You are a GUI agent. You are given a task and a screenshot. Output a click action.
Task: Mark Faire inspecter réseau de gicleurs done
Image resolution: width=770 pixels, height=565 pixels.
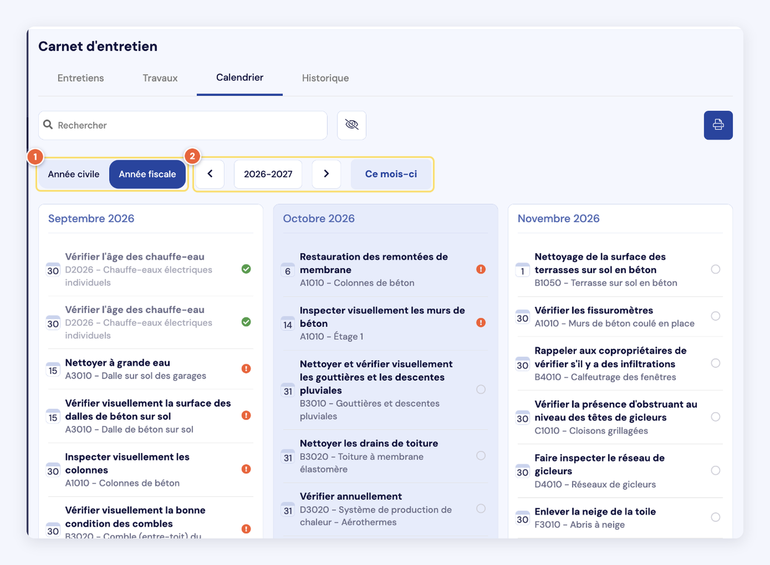pos(716,470)
